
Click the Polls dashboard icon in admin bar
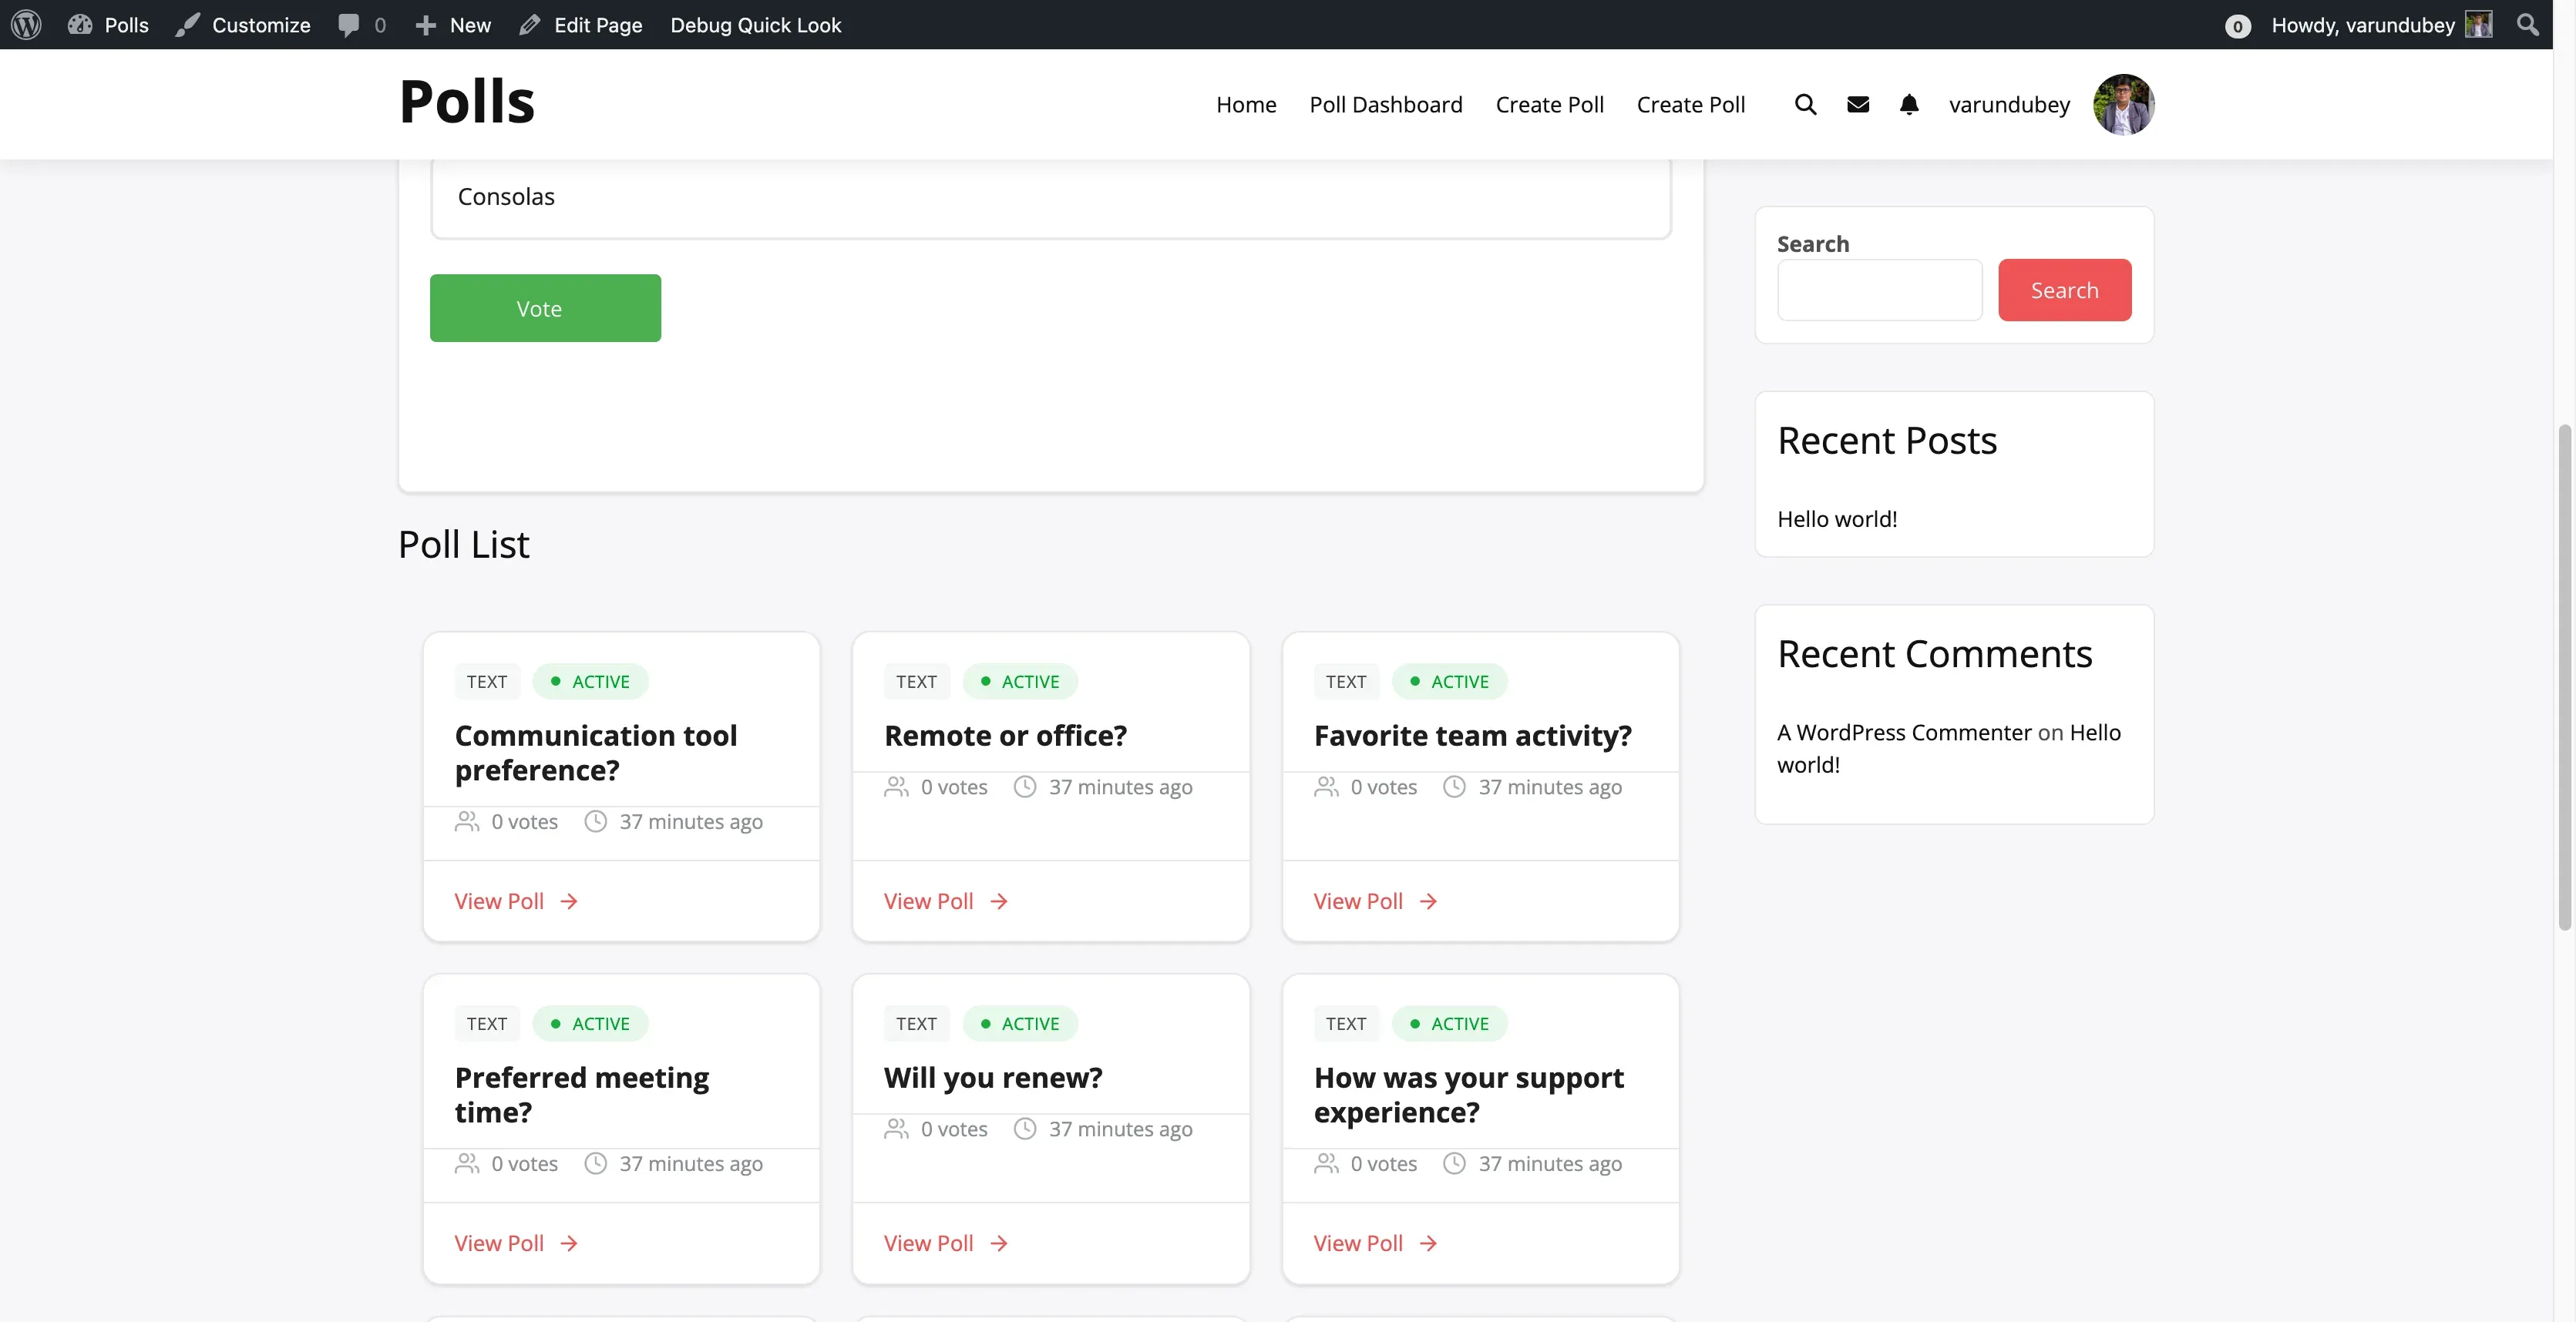80,25
